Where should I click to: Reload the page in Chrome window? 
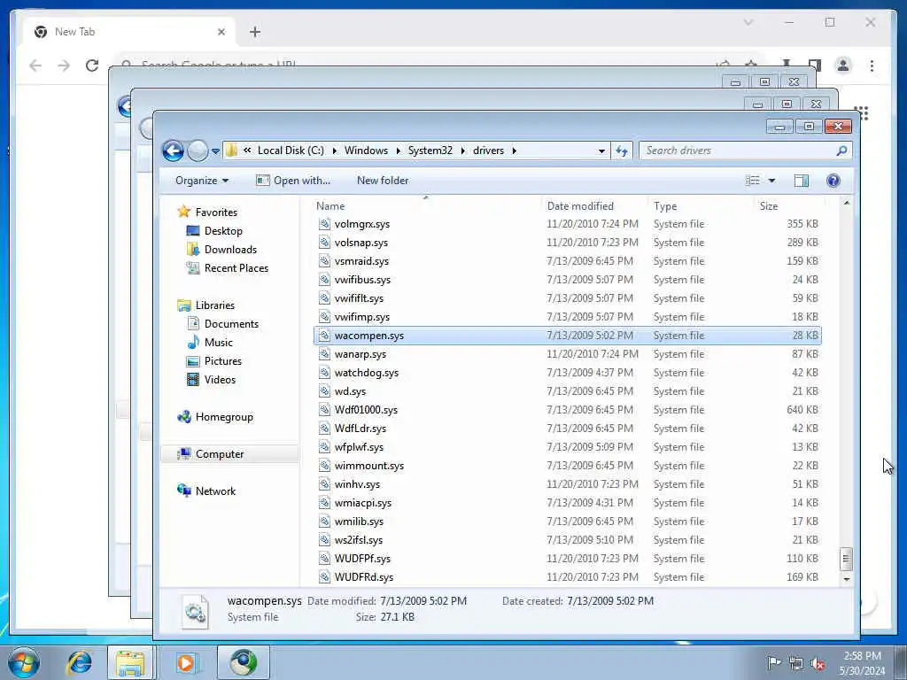coord(92,66)
